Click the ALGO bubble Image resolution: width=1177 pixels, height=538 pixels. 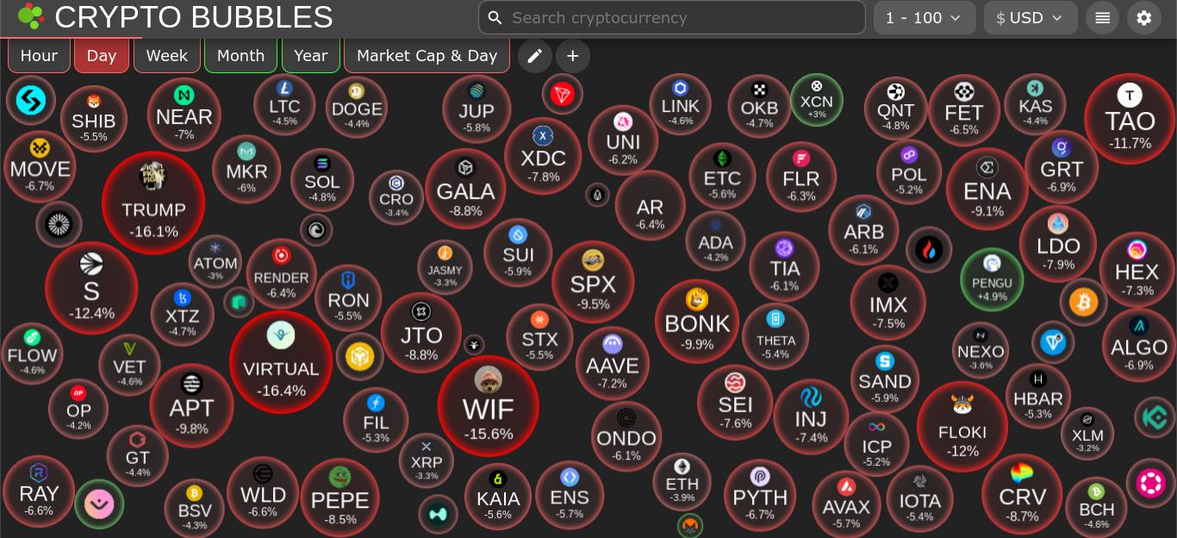(1139, 345)
